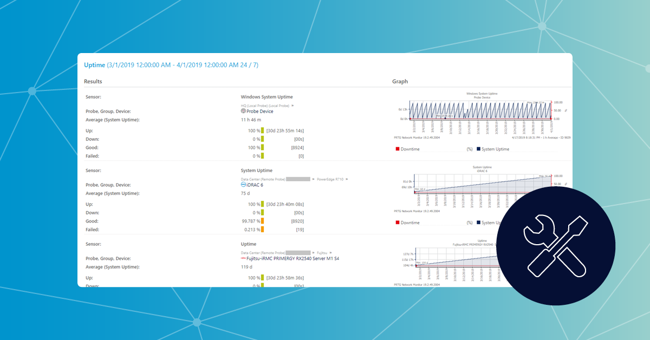Select the Windows System Uptime sensor name
This screenshot has width=650, height=340.
(x=266, y=97)
